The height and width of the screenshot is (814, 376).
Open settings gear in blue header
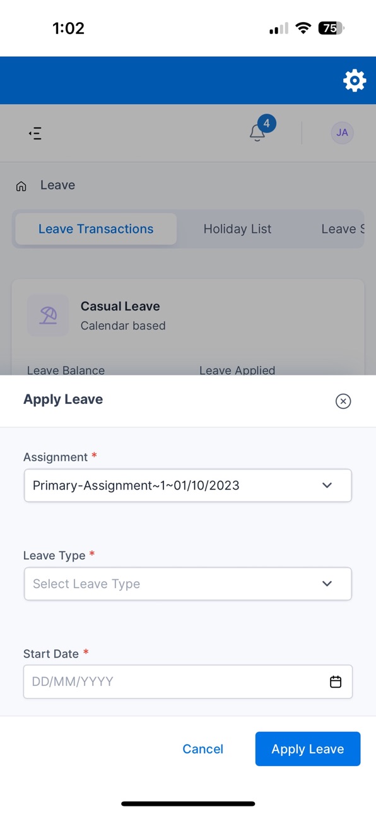(355, 81)
